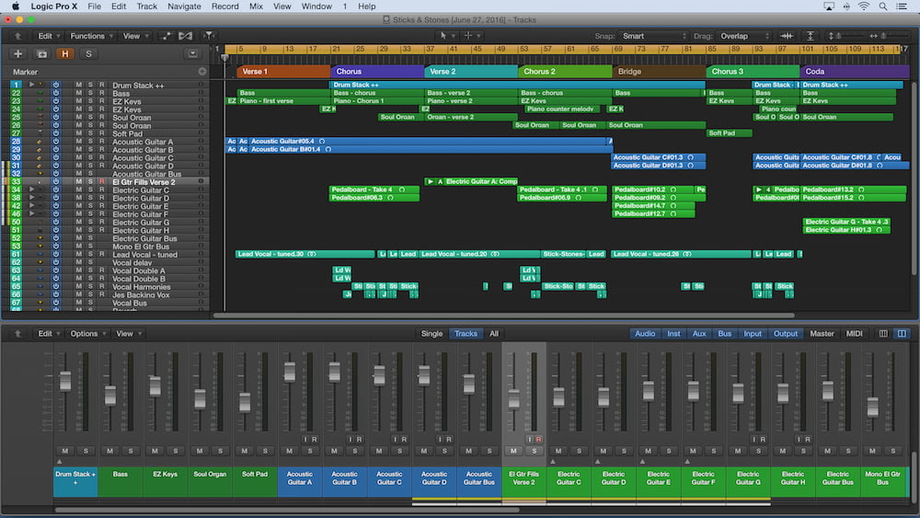The width and height of the screenshot is (920, 518).
Task: Switch mixer to narrow channel strips icon
Action: click(x=883, y=333)
